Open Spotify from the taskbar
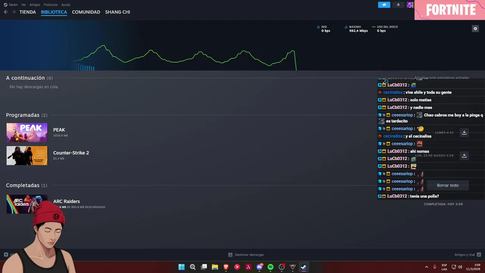Screen dimensions: 485x273 tap(271, 267)
